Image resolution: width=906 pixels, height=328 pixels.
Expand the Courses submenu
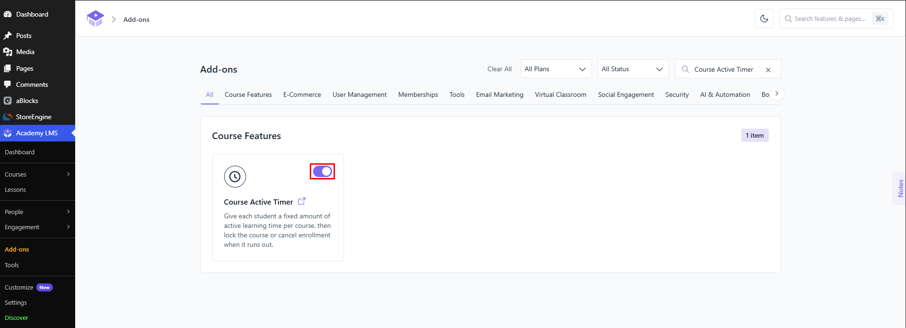[x=38, y=174]
